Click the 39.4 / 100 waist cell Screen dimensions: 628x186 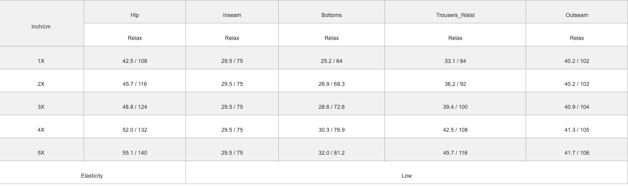[x=455, y=107]
